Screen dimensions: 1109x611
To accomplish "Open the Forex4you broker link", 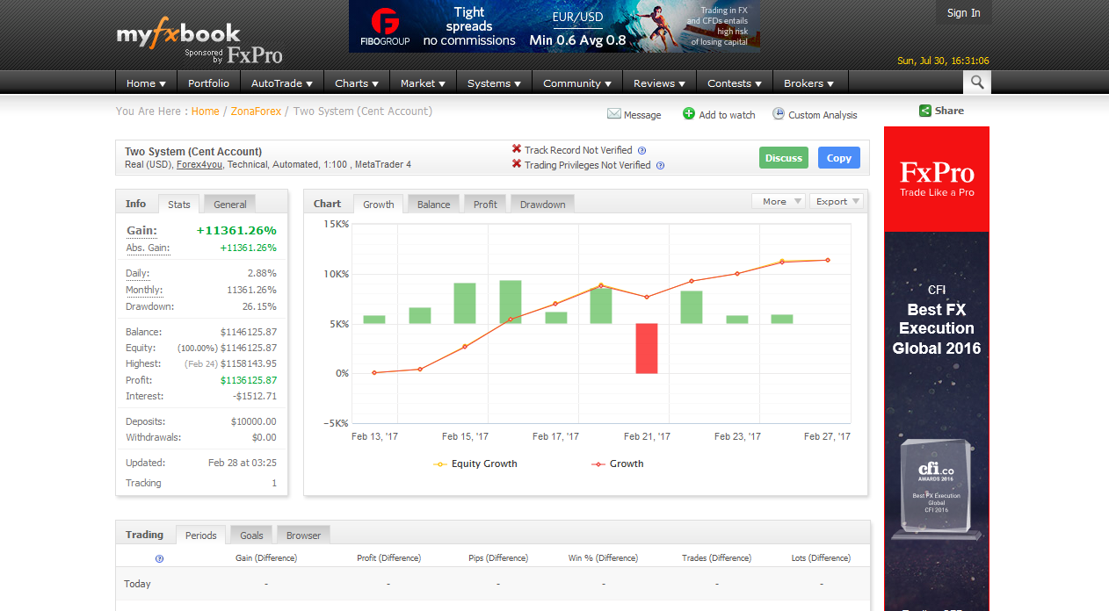I will point(199,164).
